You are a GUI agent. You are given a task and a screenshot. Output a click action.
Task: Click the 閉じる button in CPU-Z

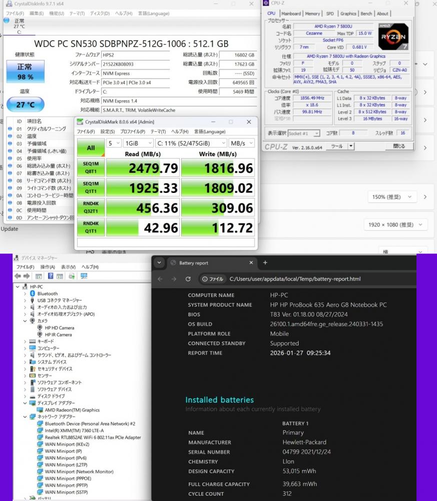pos(399,146)
